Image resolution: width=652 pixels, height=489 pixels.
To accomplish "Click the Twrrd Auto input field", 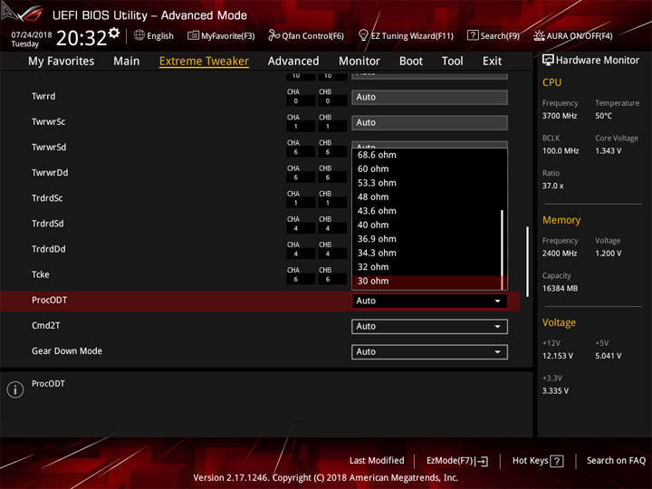I will coord(429,97).
